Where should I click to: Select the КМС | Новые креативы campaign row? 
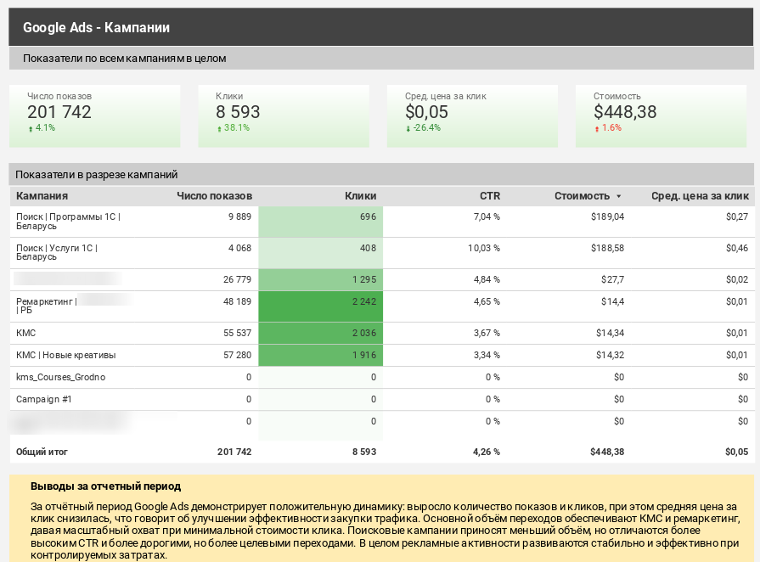pyautogui.click(x=65, y=355)
